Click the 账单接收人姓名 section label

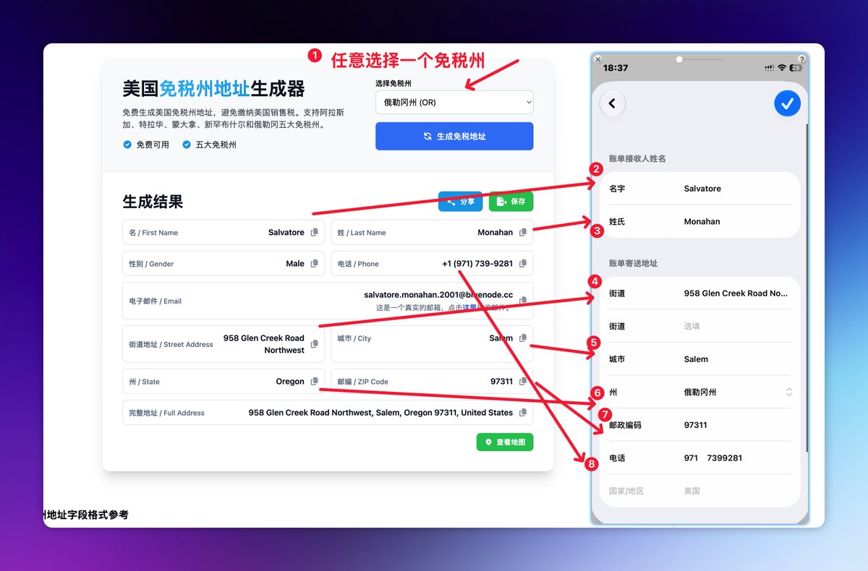point(637,158)
